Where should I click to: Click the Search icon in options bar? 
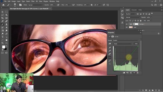[x=152, y=5]
